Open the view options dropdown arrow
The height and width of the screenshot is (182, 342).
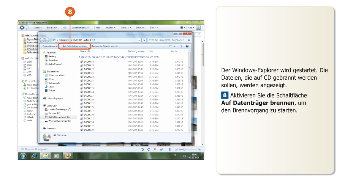(175, 46)
